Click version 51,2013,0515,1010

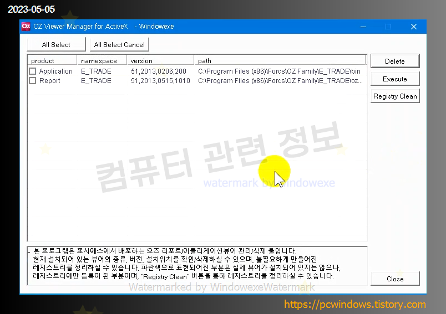(160, 81)
